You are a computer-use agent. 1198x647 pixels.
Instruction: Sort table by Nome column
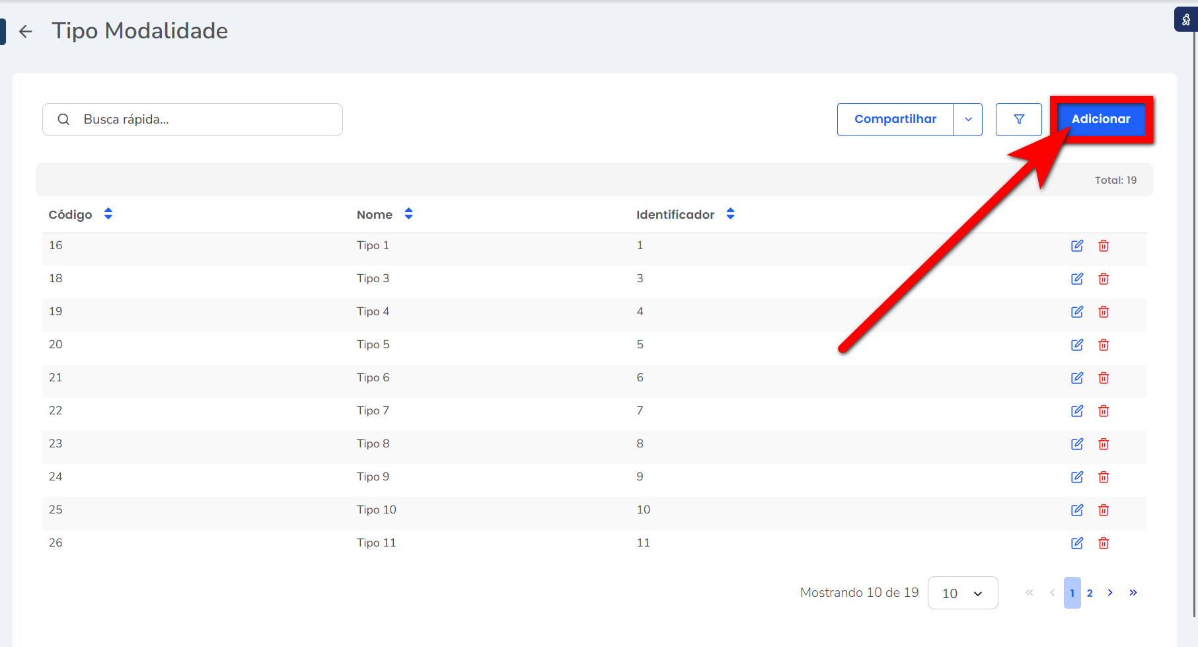point(408,214)
